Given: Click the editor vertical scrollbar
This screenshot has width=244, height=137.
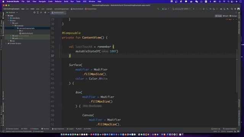Looking at the screenshot, I should [237, 71].
